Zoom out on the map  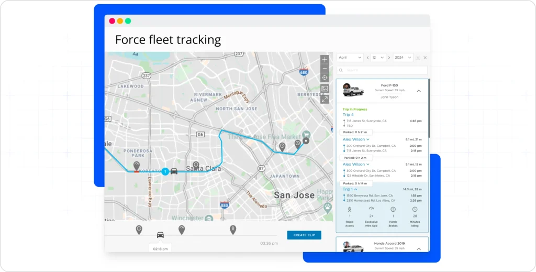pyautogui.click(x=325, y=68)
